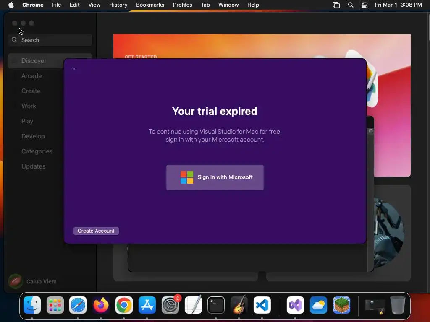Viewport: 430px width, 322px height.
Task: Select Play in App Store sidebar
Action: point(27,121)
